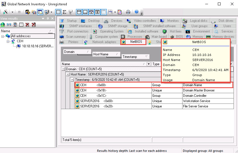Click the Sigma summary toolbar icon
This screenshot has height=153, width=238.
[x=64, y=12]
